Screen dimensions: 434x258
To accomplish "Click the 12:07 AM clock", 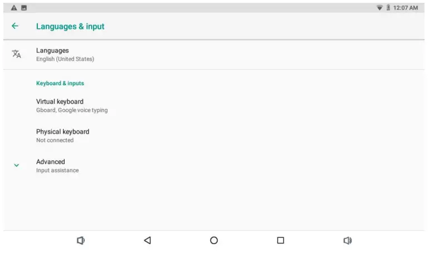I will (406, 8).
